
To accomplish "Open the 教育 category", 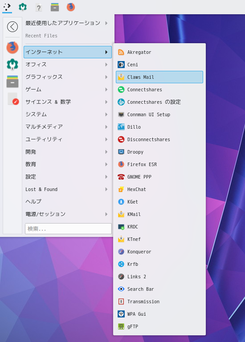I will click(x=68, y=164).
